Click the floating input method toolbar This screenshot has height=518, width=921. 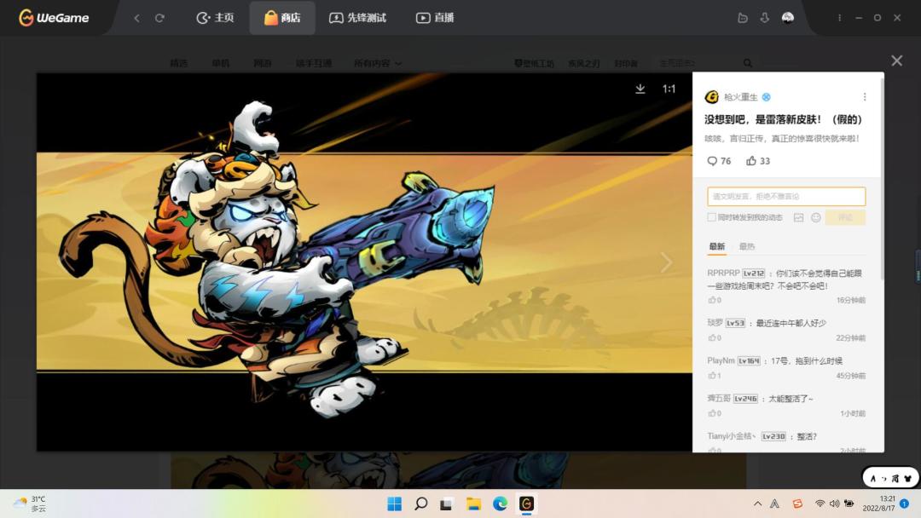tap(890, 478)
